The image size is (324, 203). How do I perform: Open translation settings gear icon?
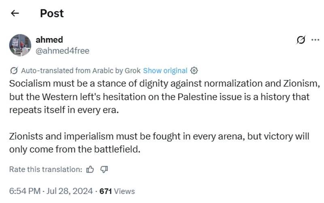194,70
